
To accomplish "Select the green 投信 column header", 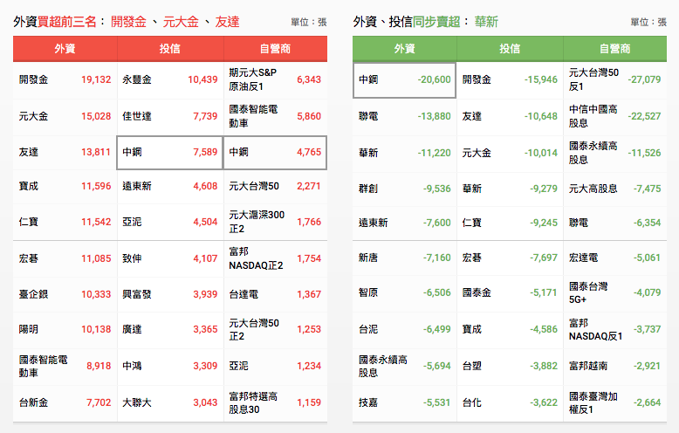I will [x=510, y=49].
